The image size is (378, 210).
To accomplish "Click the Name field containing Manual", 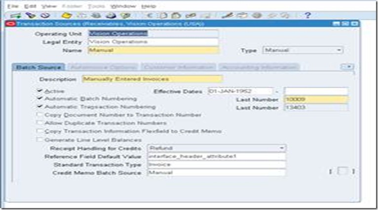I will [153, 50].
